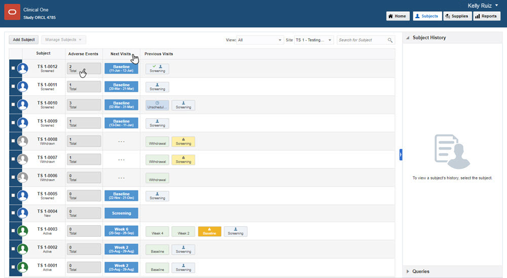Click subject avatar icon for TS 1-0009
Viewport: 507px width, 278px height.
[23, 123]
